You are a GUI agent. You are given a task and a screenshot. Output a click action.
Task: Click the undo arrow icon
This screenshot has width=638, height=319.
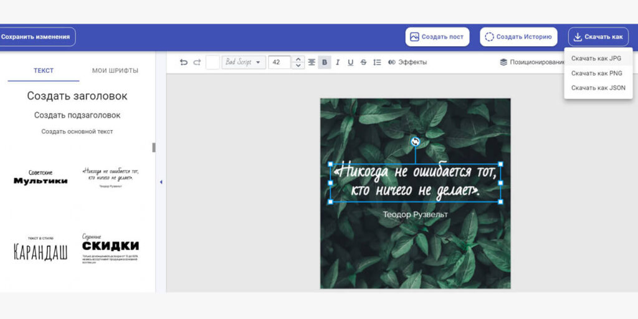[183, 62]
